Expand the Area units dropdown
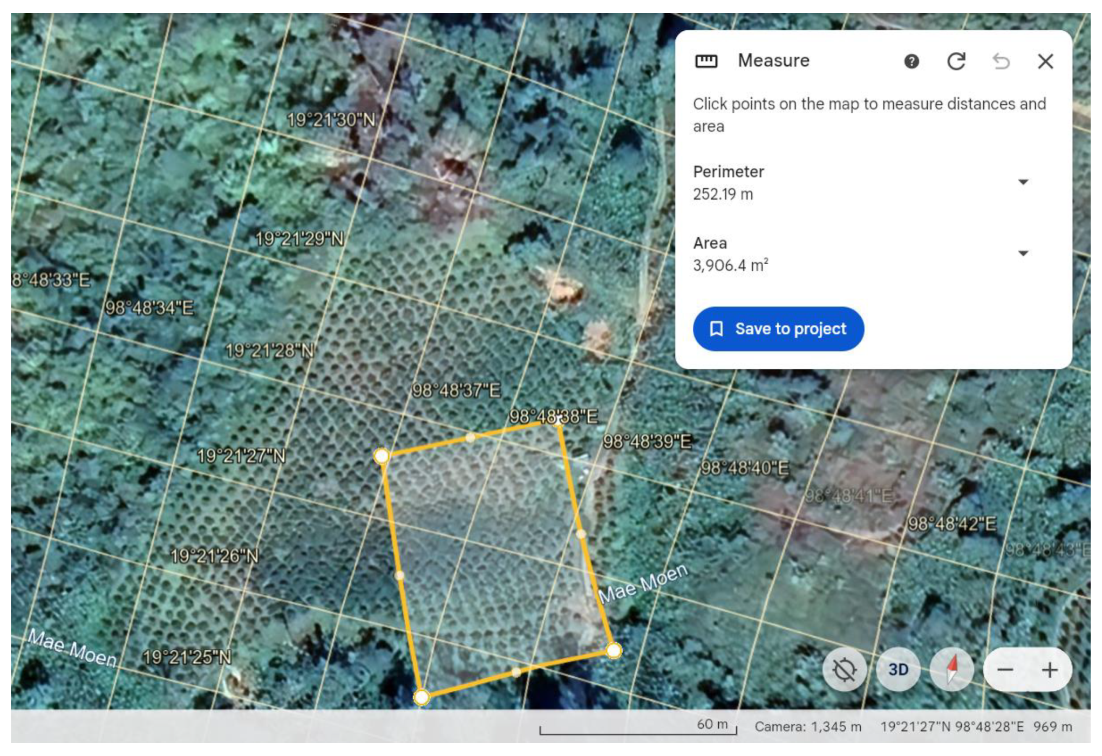 (x=1023, y=253)
